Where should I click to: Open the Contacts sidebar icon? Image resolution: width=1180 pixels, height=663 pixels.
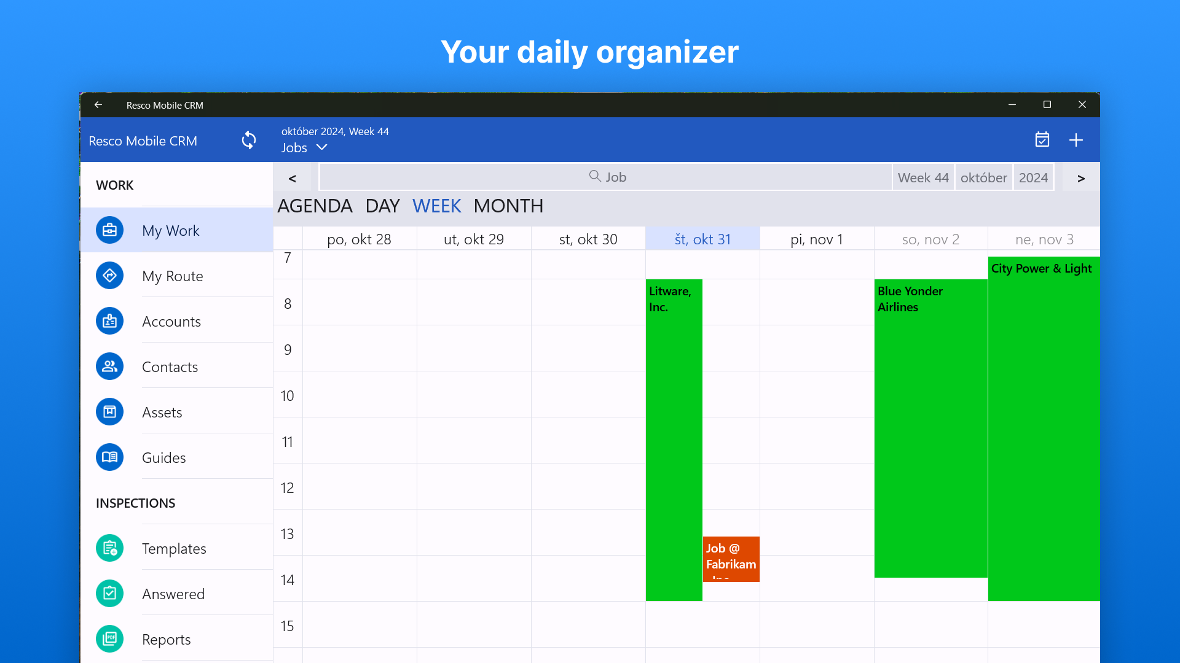[109, 366]
